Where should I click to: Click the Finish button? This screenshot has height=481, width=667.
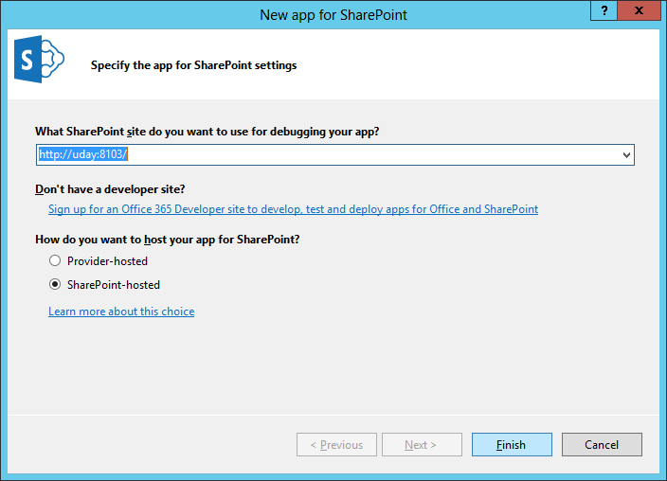tap(512, 444)
